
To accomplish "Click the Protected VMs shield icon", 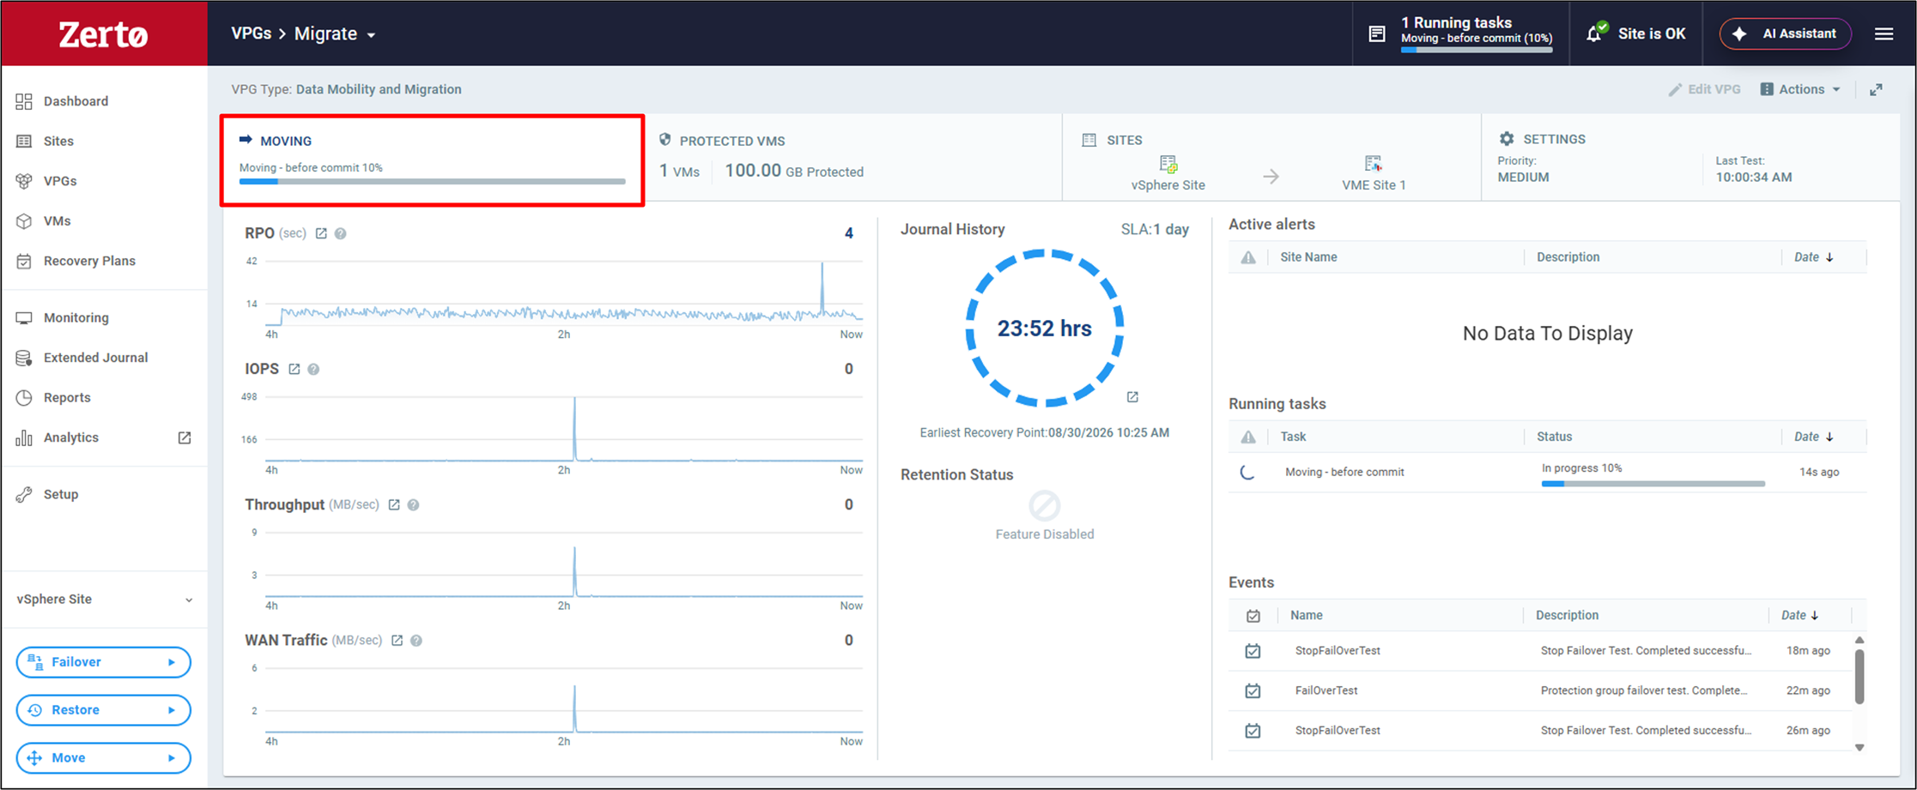I will (664, 139).
